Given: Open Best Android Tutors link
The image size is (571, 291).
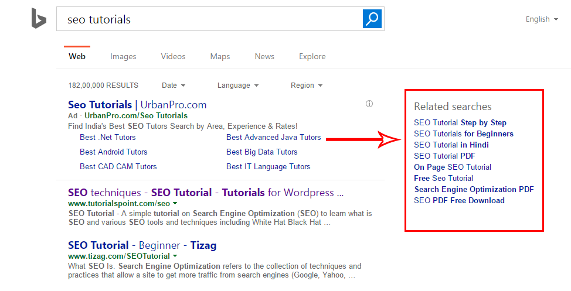Looking at the screenshot, I should tap(114, 152).
